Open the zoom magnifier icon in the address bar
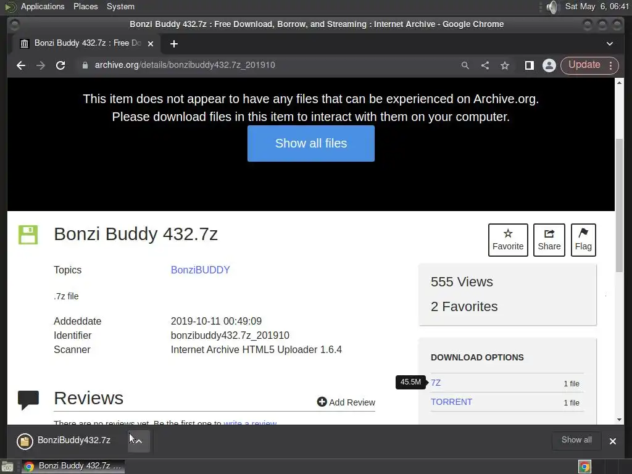Image resolution: width=632 pixels, height=474 pixels. pyautogui.click(x=465, y=65)
